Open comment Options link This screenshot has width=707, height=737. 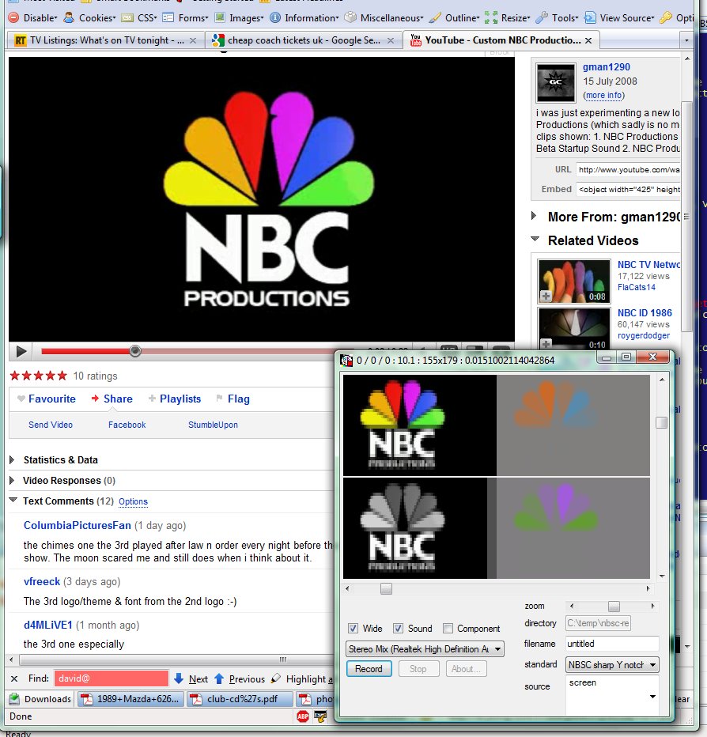(133, 501)
